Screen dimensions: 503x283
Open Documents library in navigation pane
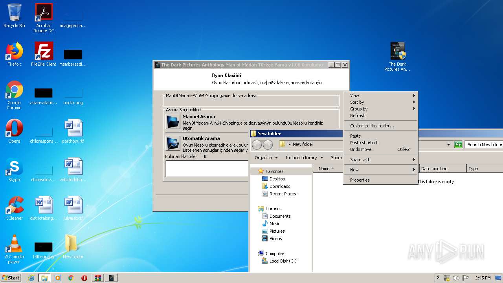[x=280, y=216]
